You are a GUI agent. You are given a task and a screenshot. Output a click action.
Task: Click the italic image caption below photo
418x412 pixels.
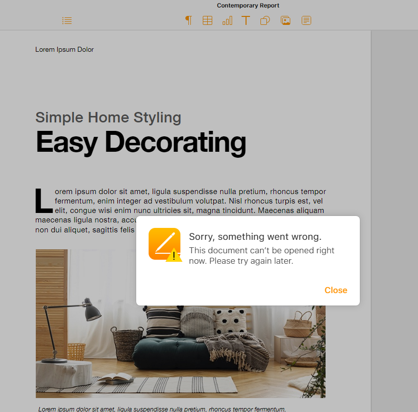(x=162, y=409)
